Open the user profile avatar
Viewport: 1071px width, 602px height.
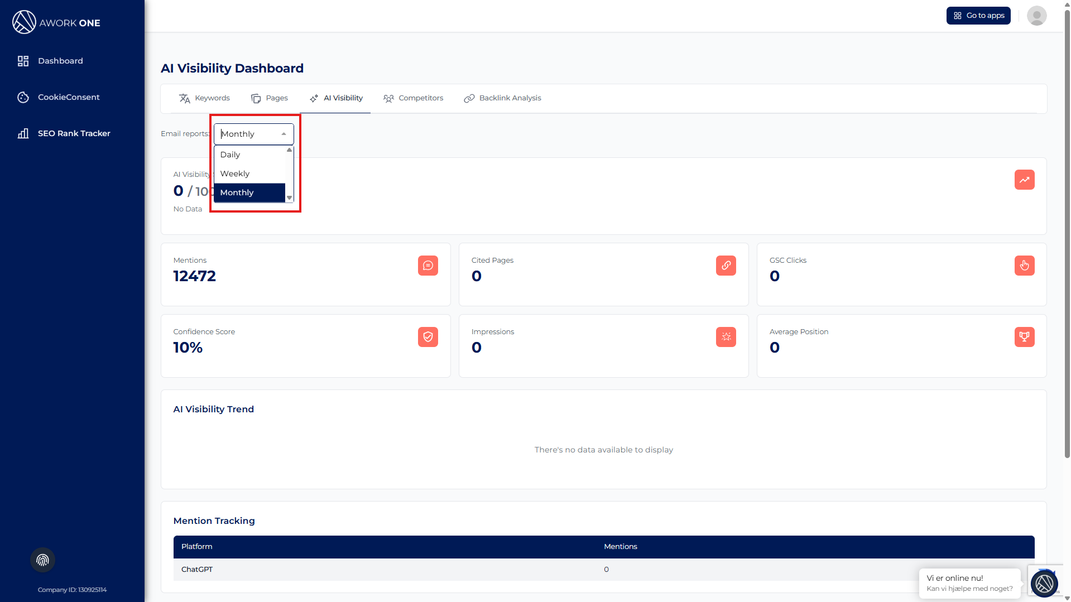[x=1036, y=16]
